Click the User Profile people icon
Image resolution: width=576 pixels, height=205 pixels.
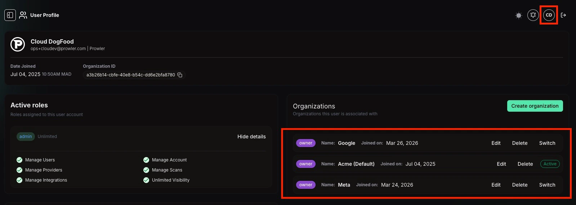click(x=23, y=15)
